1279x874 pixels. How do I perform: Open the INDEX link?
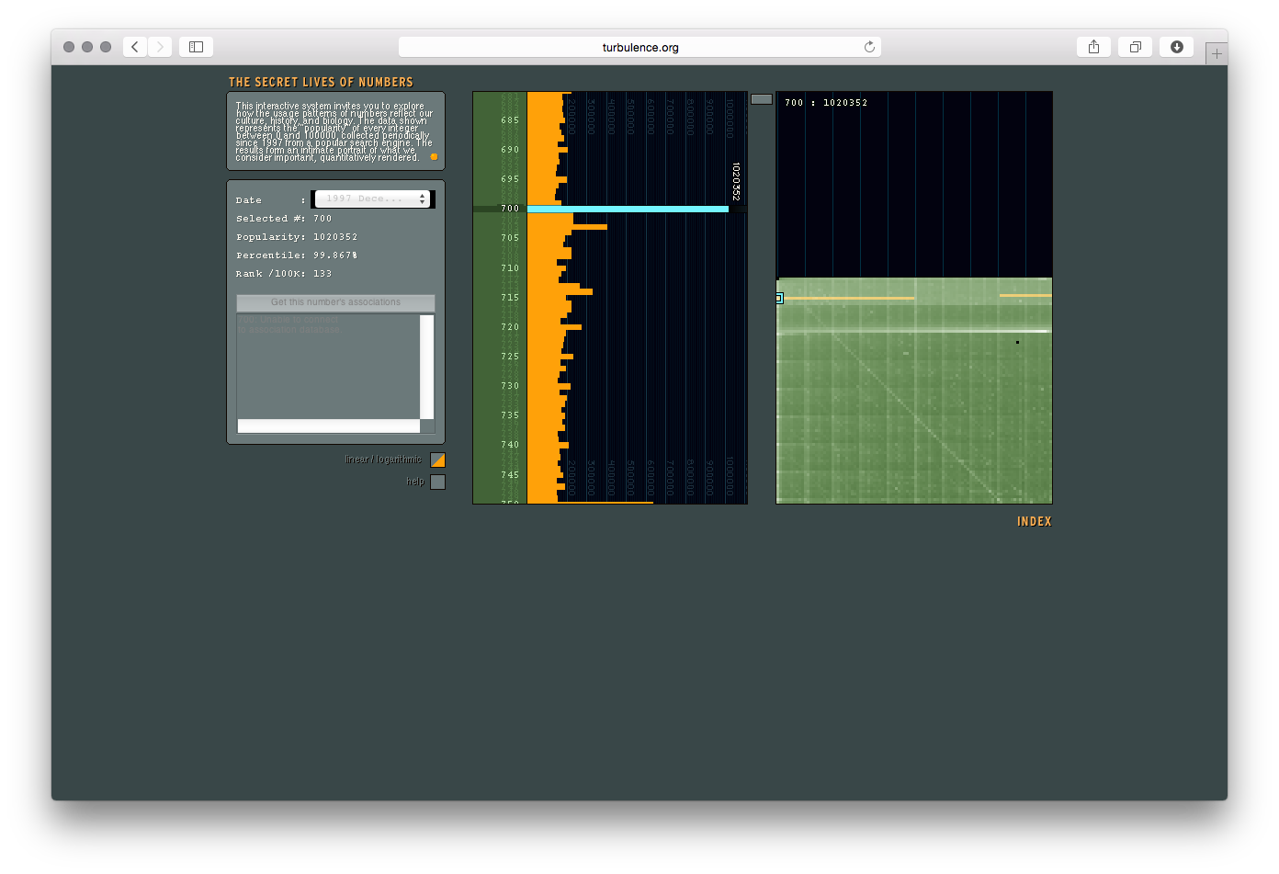coord(1034,522)
